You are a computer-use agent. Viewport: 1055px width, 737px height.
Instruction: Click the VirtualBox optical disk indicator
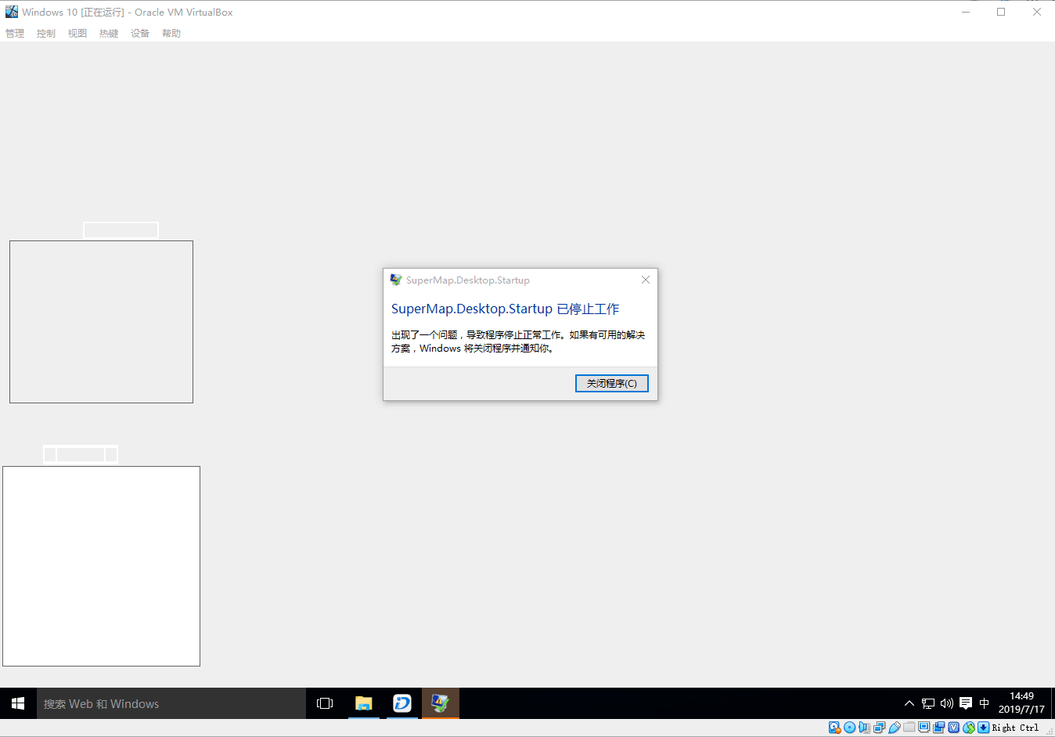pyautogui.click(x=849, y=728)
